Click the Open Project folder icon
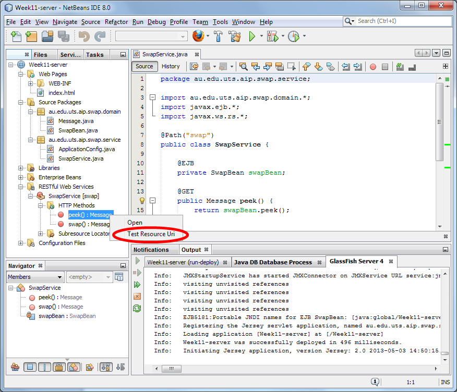This screenshot has height=392, width=457. [x=48, y=36]
